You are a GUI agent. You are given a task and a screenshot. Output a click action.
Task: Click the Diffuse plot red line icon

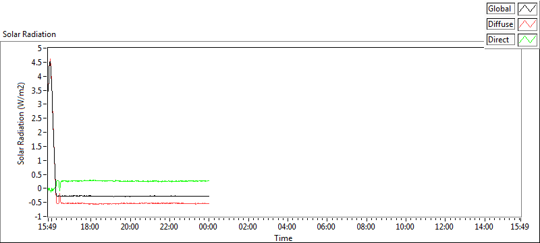pos(528,24)
